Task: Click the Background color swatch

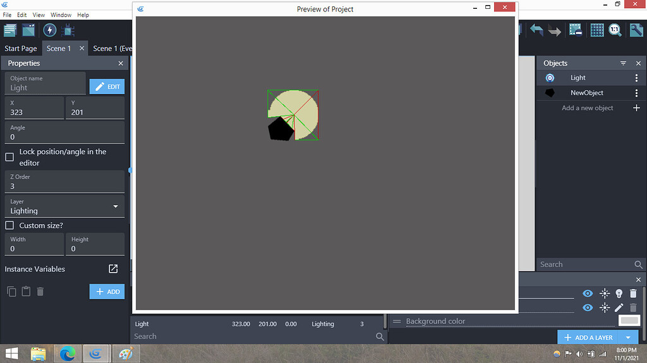Action: point(629,321)
